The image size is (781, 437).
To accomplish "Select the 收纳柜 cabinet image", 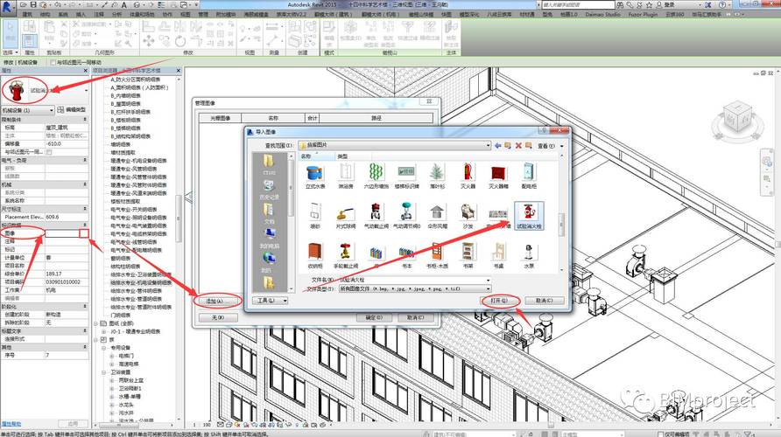I will coord(315,255).
